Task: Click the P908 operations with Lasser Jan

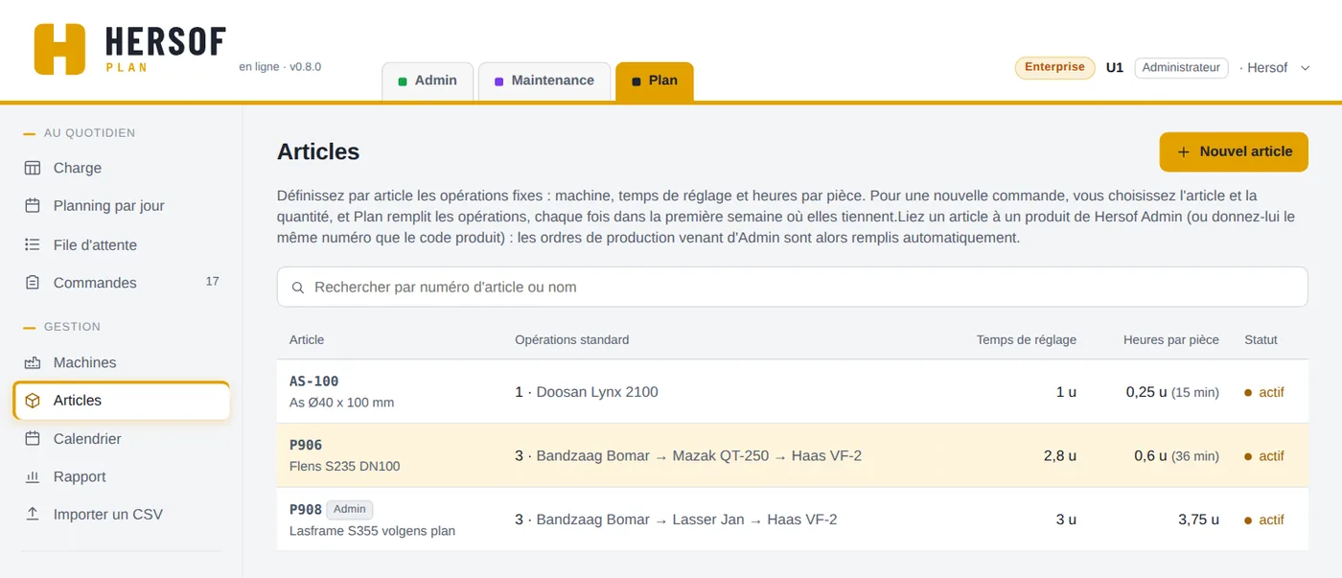Action: click(676, 520)
